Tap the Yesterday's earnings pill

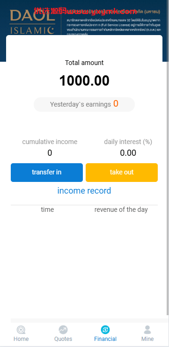84,104
